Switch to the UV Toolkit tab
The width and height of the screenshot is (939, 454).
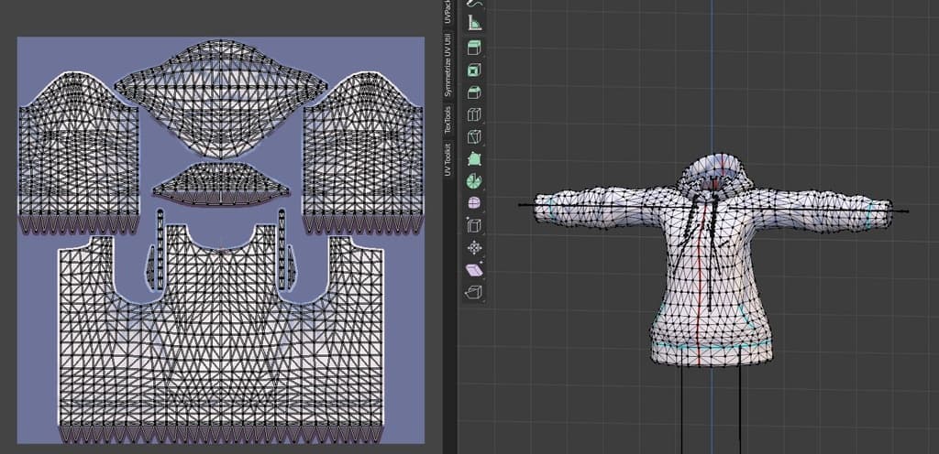coord(449,161)
